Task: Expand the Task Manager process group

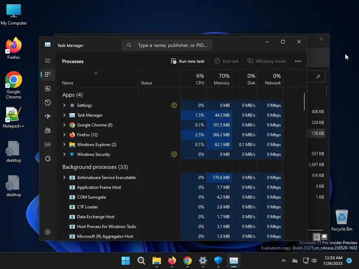Action: click(65, 115)
